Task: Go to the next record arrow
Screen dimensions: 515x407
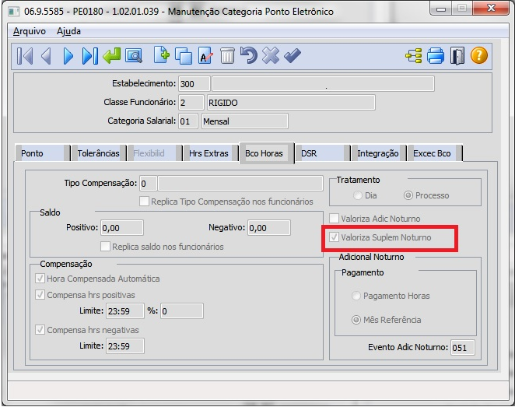Action: pyautogui.click(x=68, y=56)
